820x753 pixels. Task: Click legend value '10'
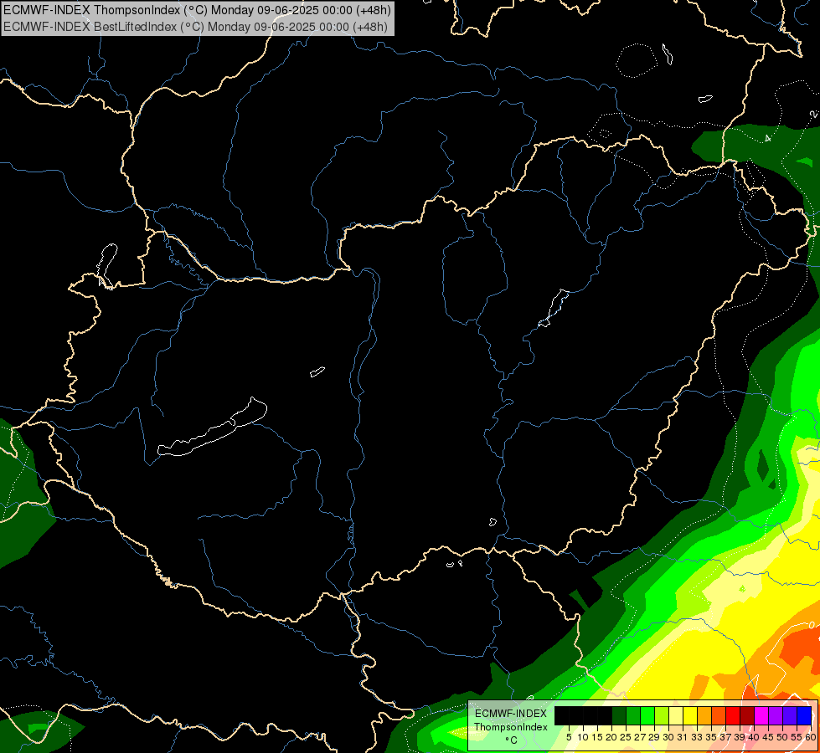[x=583, y=737]
